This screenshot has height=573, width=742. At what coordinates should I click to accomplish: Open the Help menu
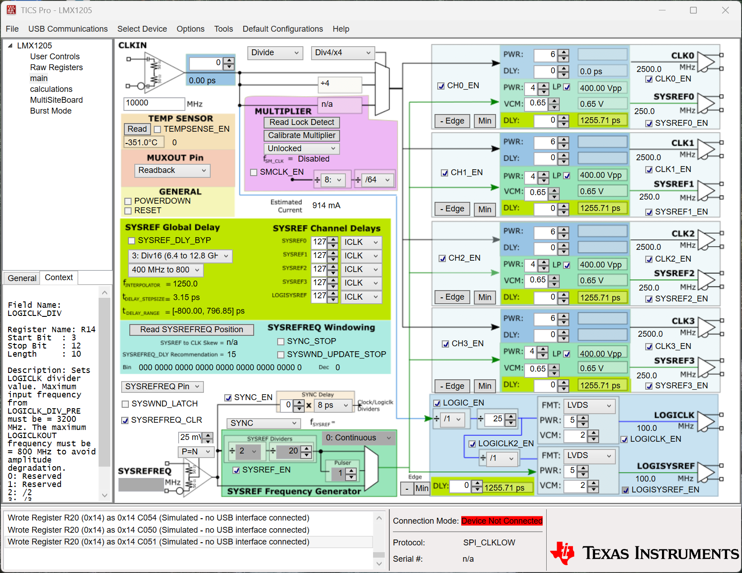(341, 29)
